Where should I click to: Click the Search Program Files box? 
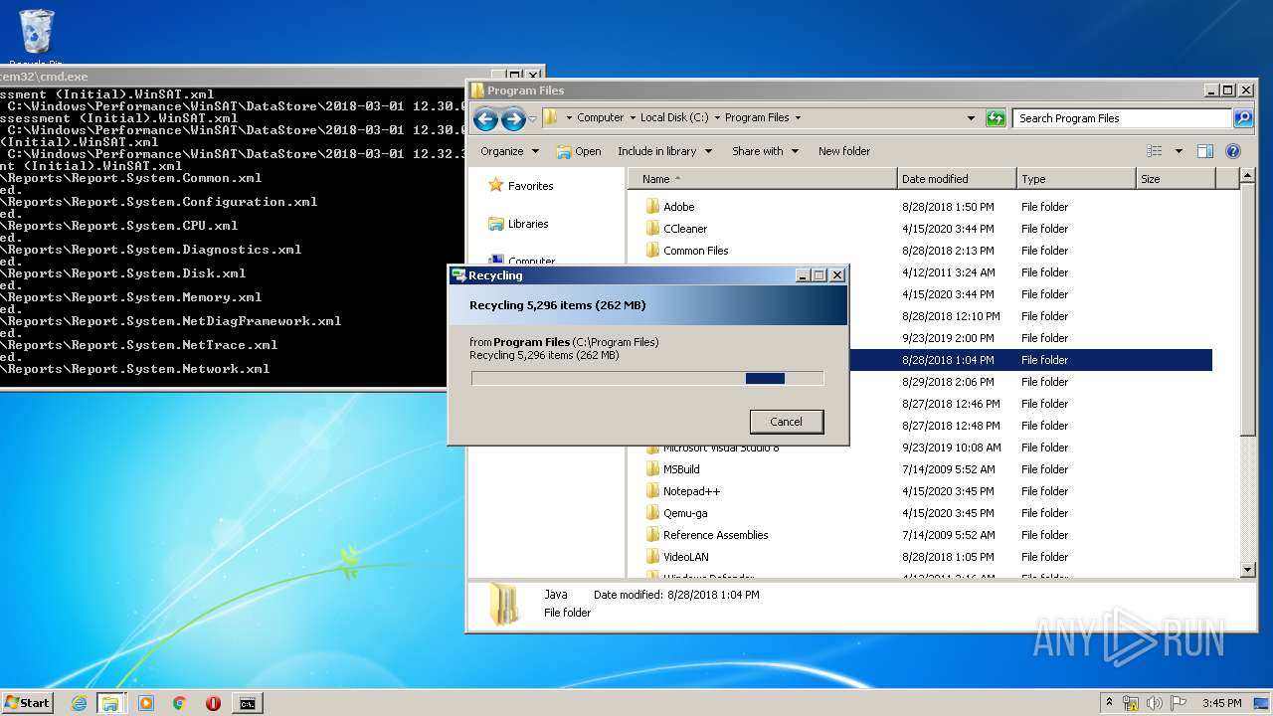(1122, 118)
